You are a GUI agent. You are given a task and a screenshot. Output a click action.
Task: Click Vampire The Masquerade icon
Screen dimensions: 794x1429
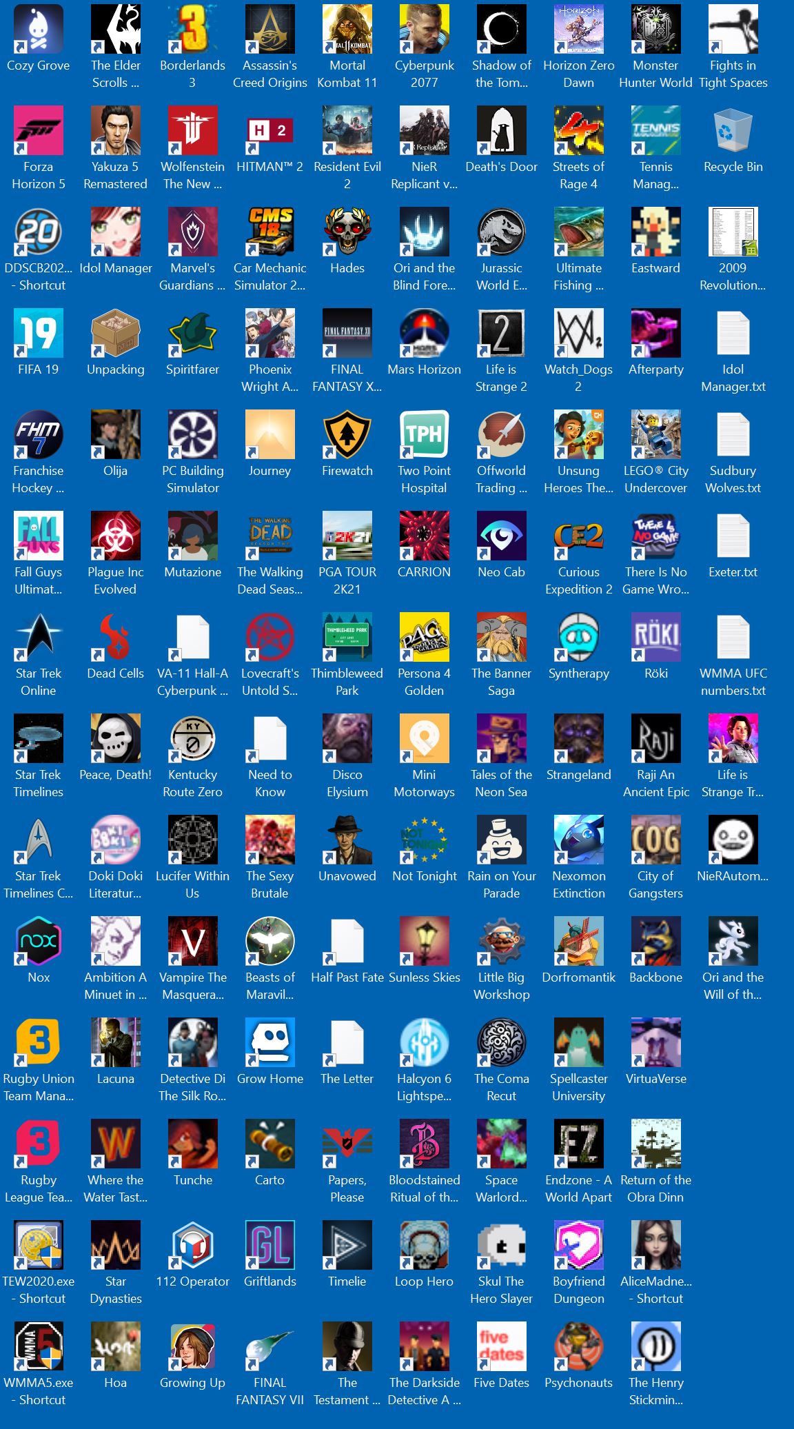coord(193,941)
